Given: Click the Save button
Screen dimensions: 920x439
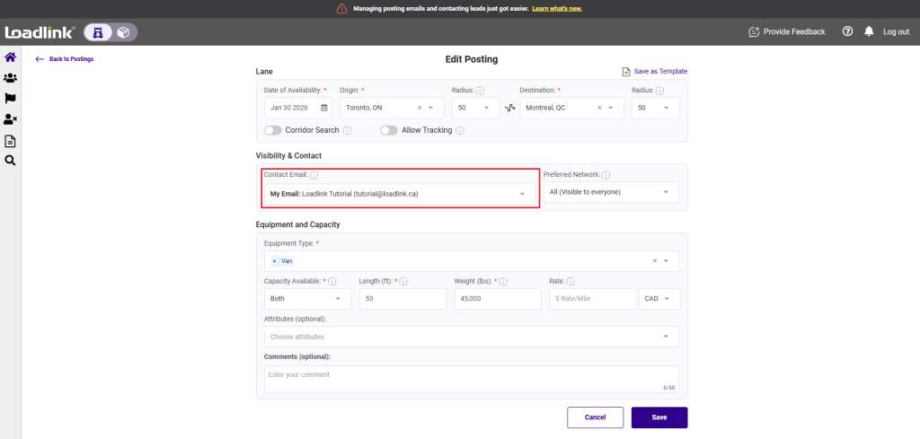Looking at the screenshot, I should (659, 417).
